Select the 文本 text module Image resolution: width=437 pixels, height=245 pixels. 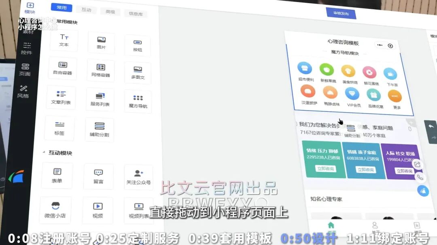pos(64,40)
